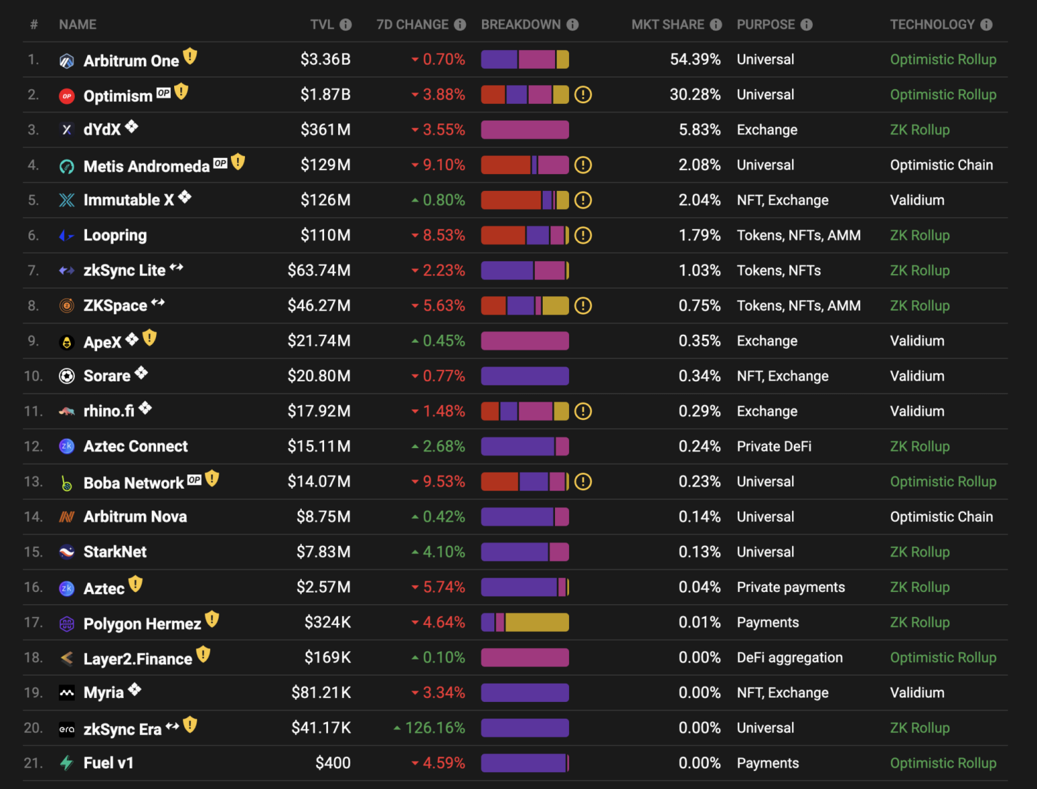Click the zkSync Lite arrows badge
The width and height of the screenshot is (1037, 789).
176,266
